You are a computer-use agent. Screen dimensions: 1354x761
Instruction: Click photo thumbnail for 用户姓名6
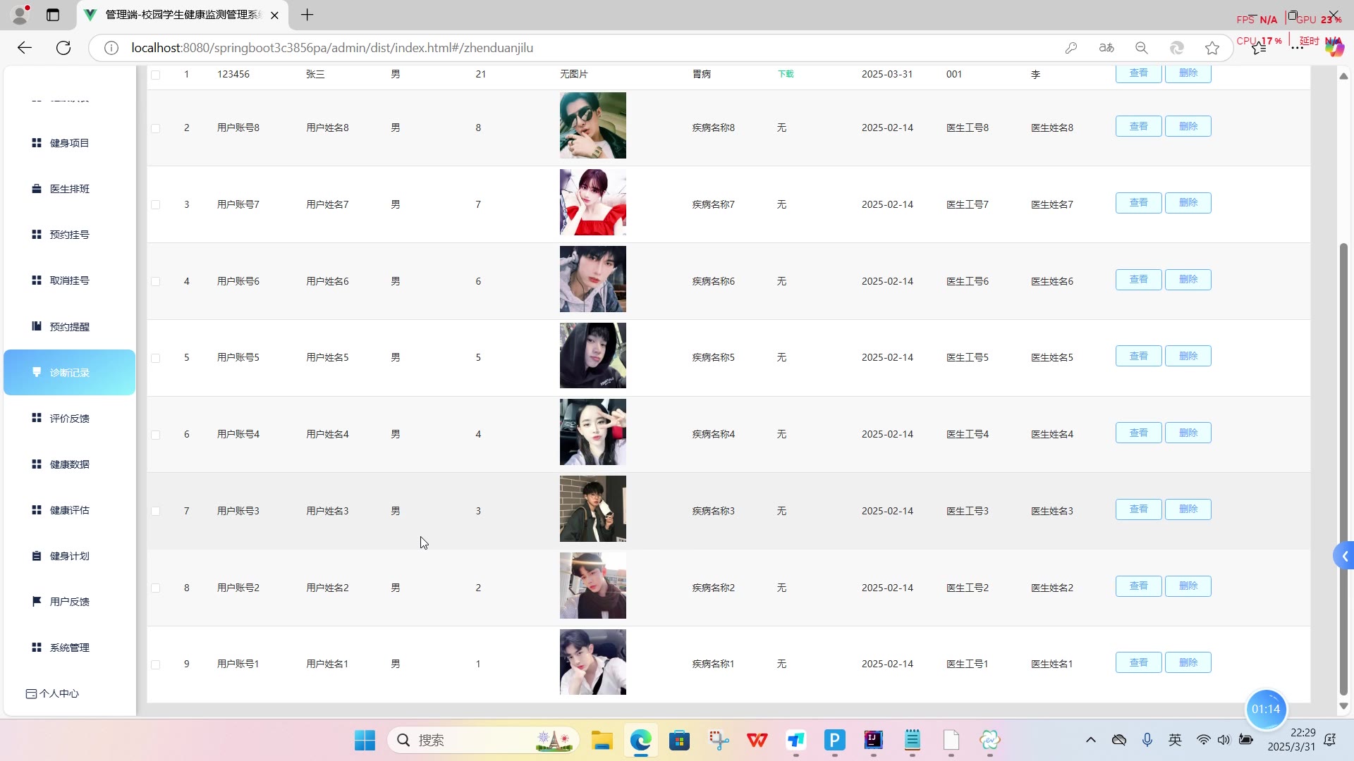point(592,279)
